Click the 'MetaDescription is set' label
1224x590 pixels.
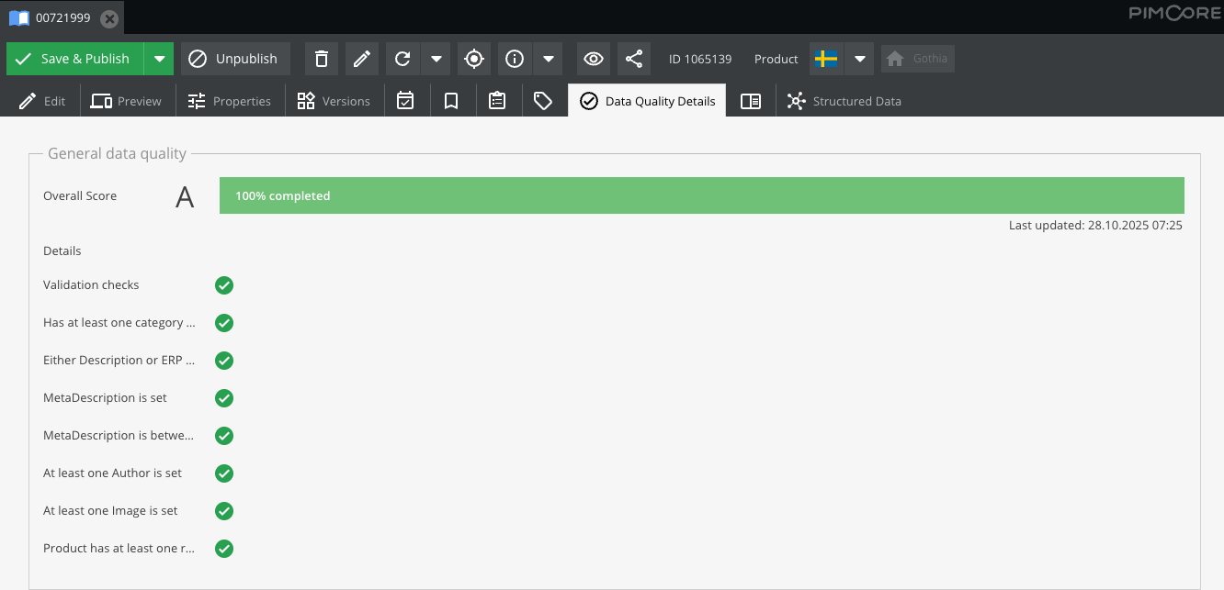(105, 397)
